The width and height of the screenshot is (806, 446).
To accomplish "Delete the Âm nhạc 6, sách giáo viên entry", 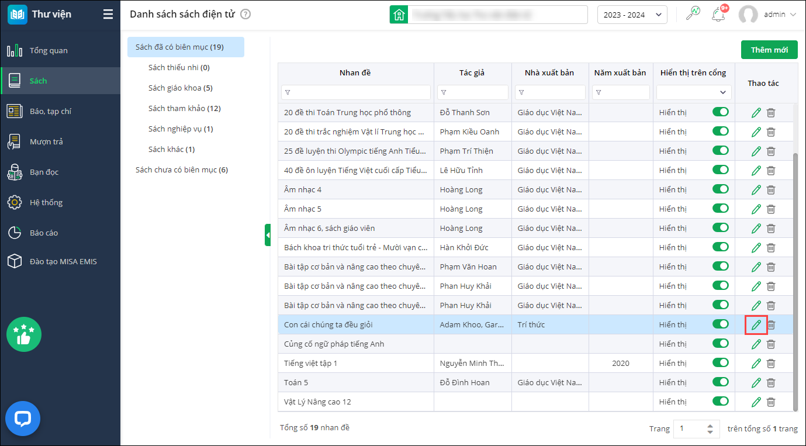I will pyautogui.click(x=771, y=229).
